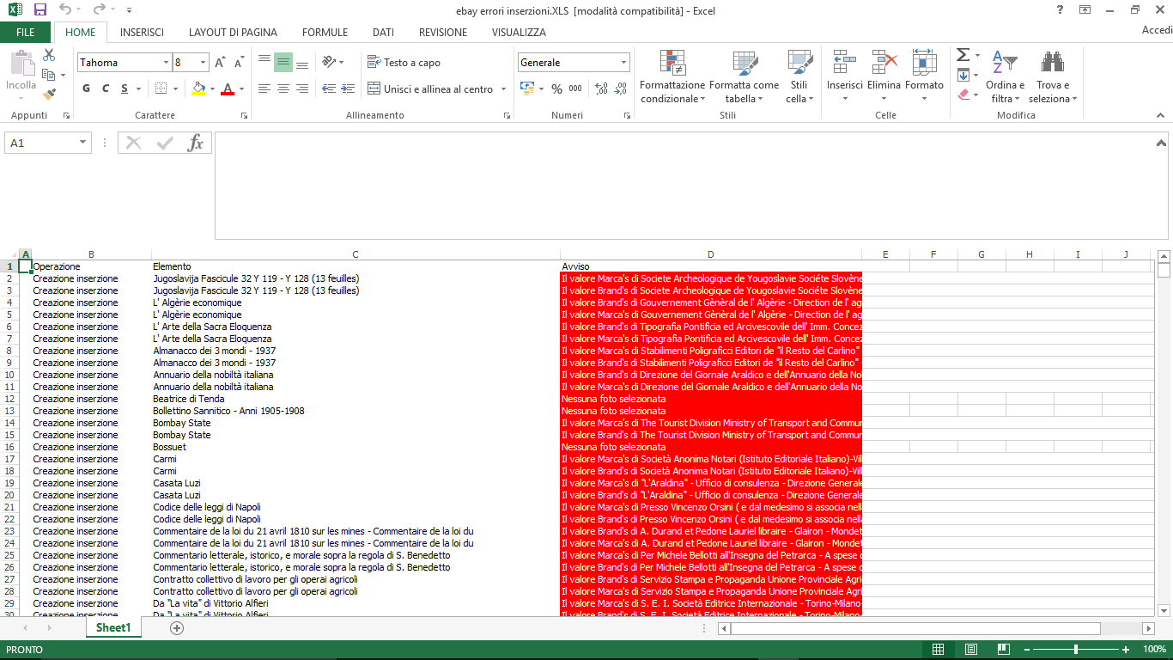Image resolution: width=1173 pixels, height=660 pixels.
Task: Click Unisci e allinea al centro button
Action: pos(430,89)
